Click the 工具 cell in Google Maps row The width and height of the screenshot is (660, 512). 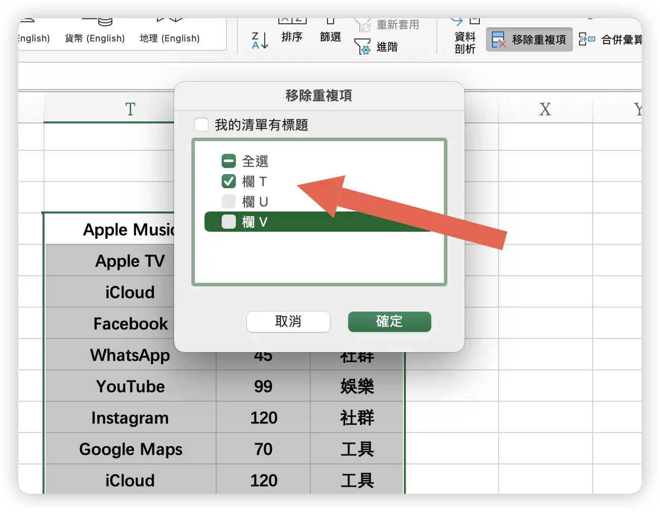357,449
